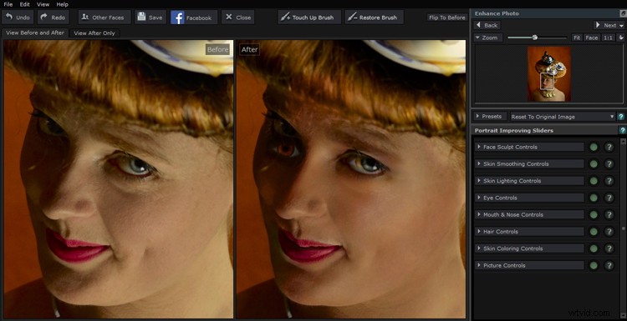
Task: Expand Eye Controls
Action: 529,198
